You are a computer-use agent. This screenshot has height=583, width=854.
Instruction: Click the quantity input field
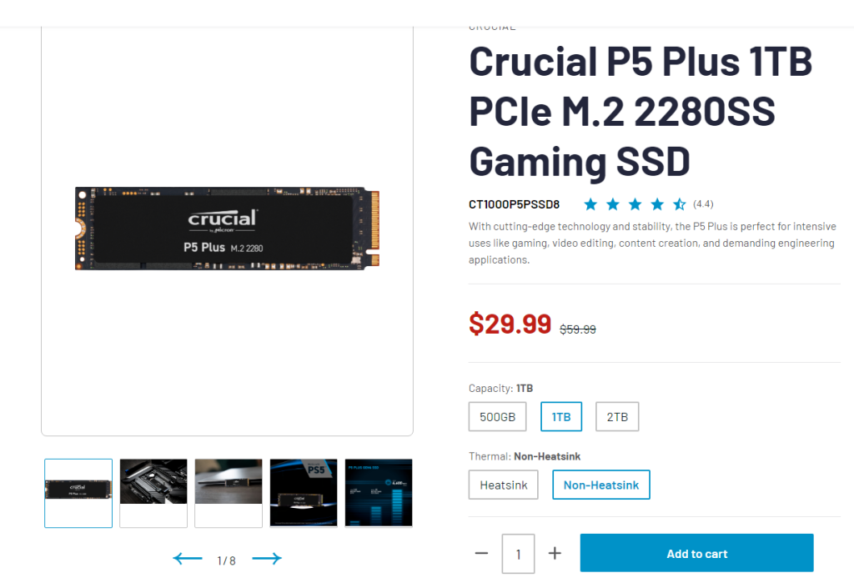[x=518, y=554]
